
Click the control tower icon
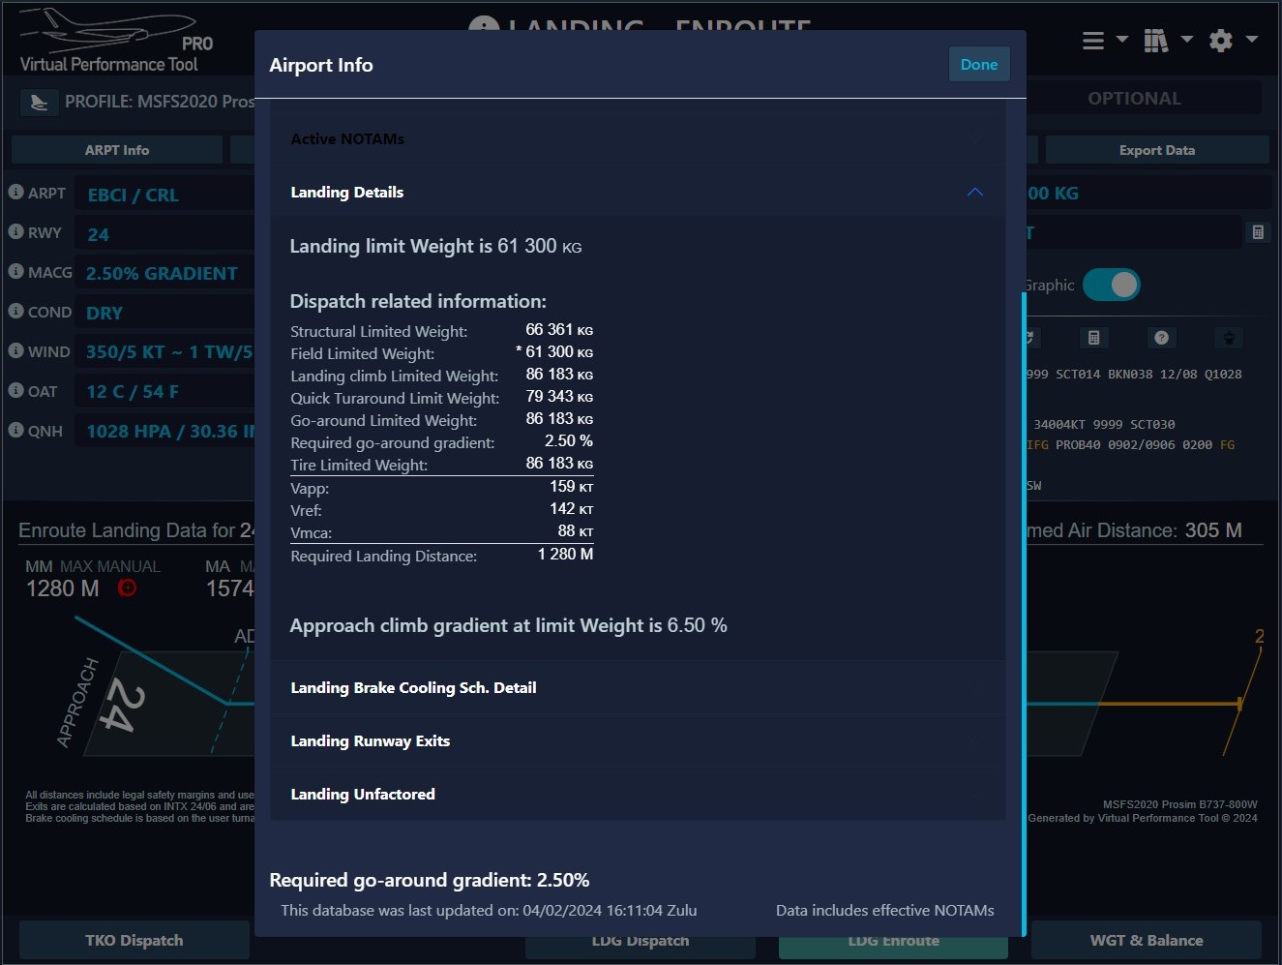(1228, 338)
